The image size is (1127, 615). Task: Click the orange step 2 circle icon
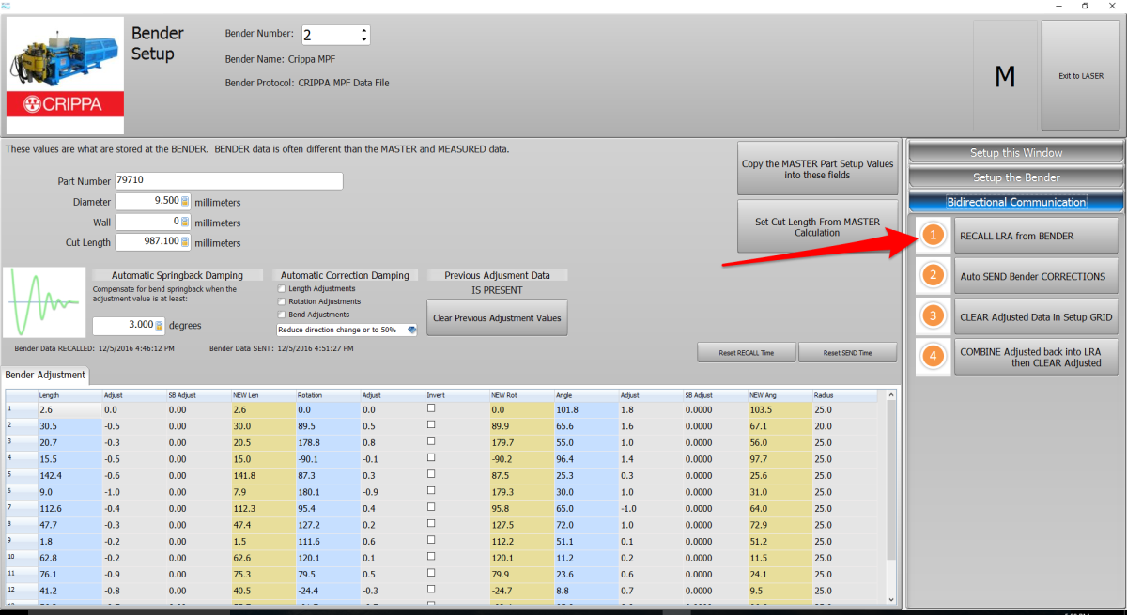point(932,276)
